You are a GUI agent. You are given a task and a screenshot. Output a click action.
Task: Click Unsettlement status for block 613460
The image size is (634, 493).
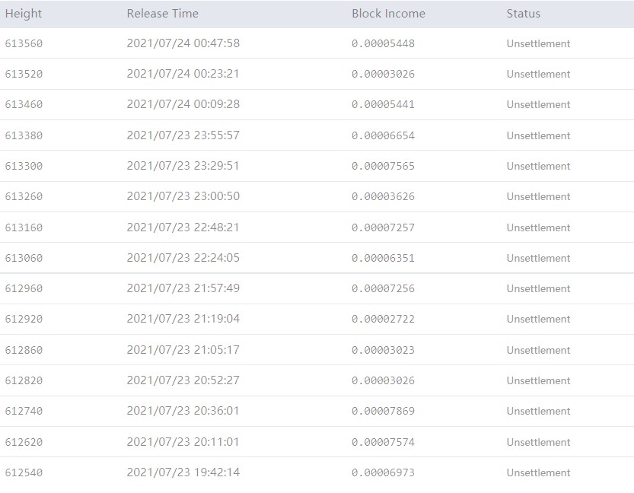(x=538, y=105)
